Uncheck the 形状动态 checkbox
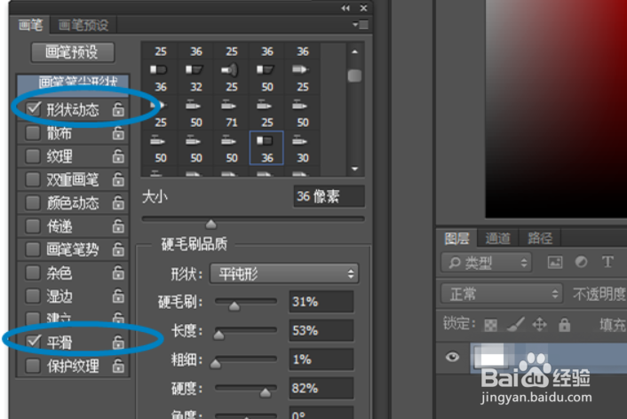 tap(33, 109)
